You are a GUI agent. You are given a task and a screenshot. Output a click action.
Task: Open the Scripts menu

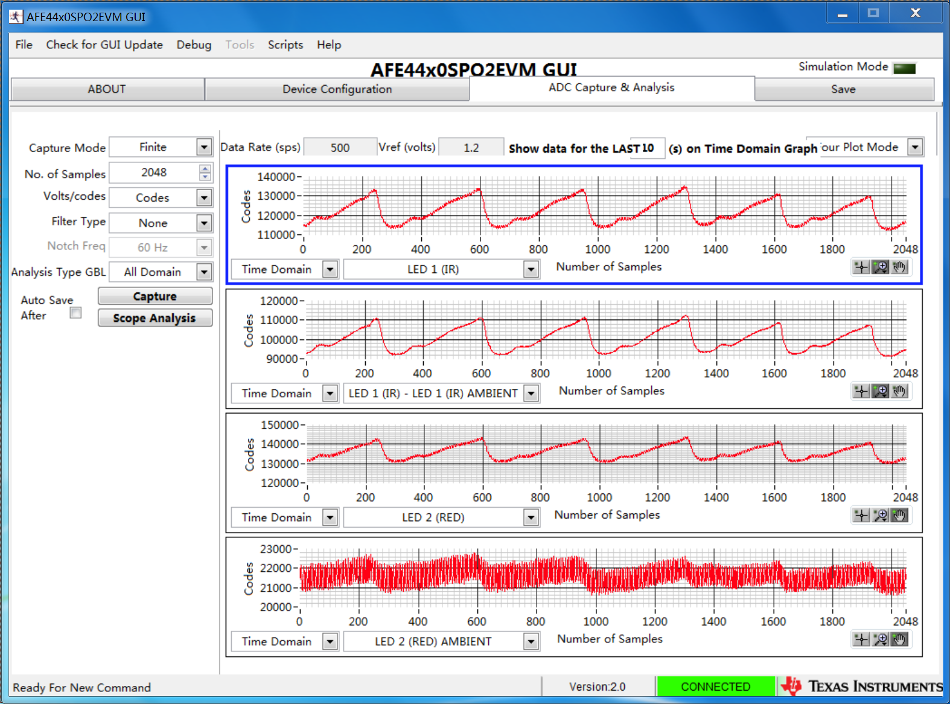coord(285,45)
